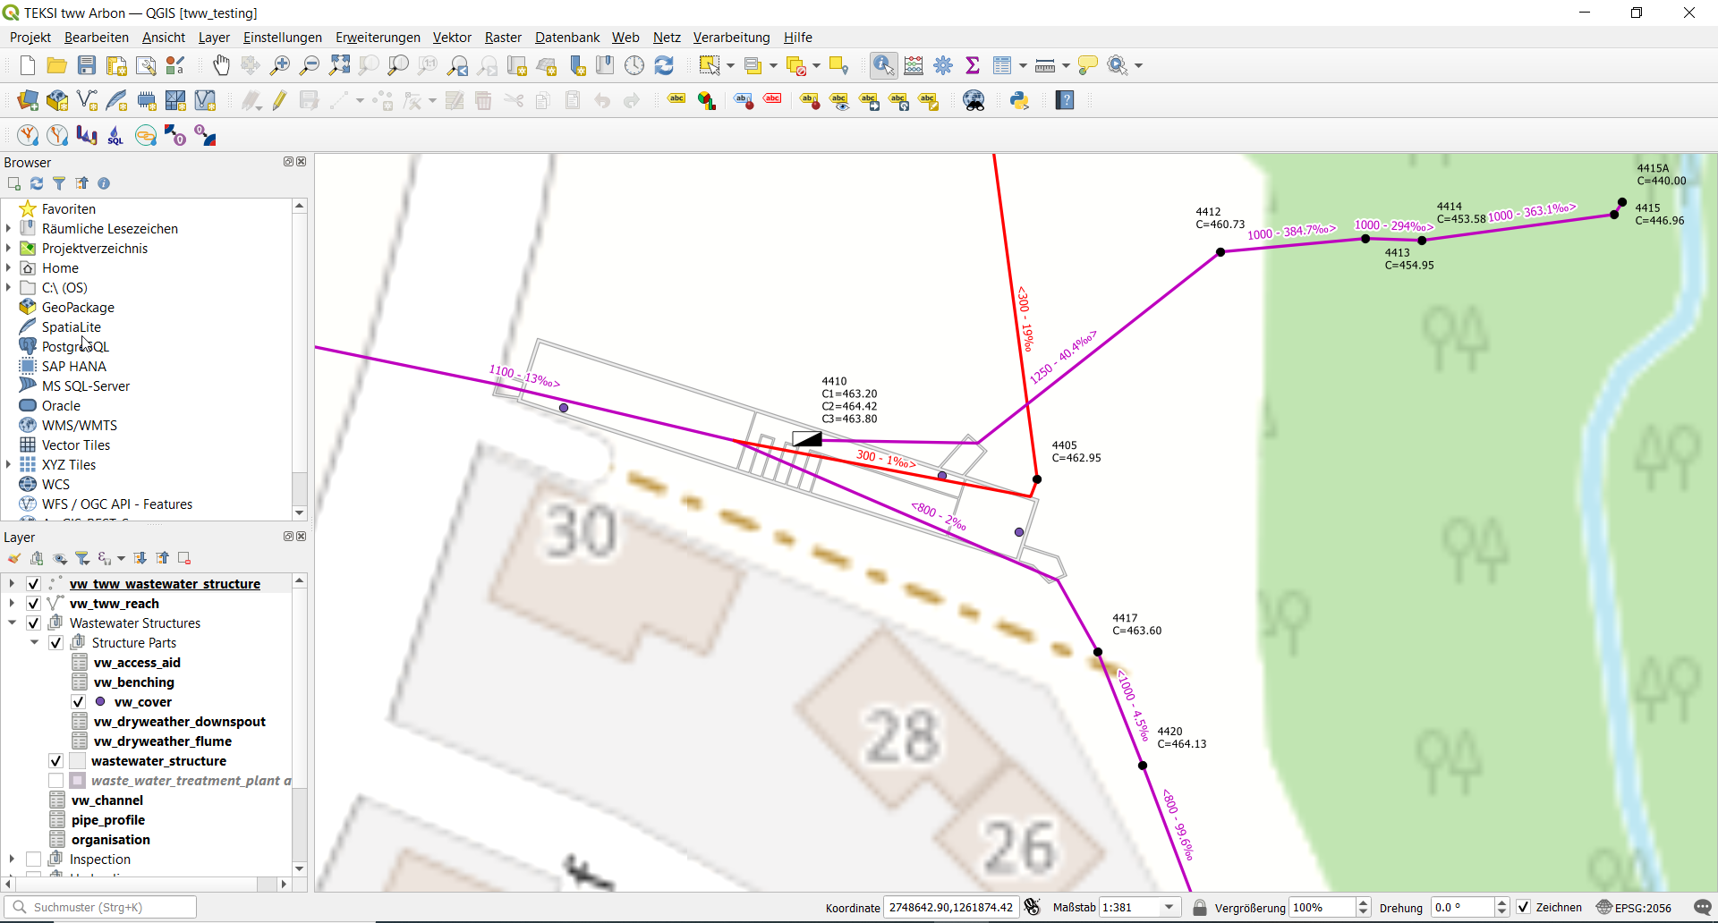Enable the waste_water_treatment_plant layer checkbox
This screenshot has width=1718, height=923.
point(55,781)
